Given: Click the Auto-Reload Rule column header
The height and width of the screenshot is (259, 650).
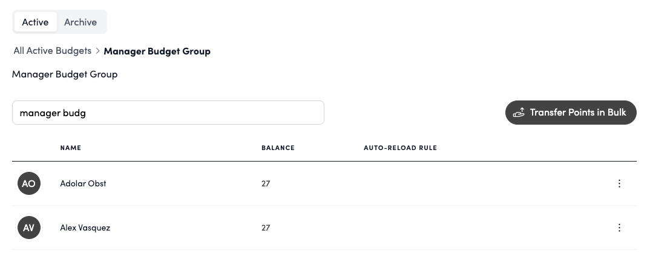Looking at the screenshot, I should pos(400,148).
